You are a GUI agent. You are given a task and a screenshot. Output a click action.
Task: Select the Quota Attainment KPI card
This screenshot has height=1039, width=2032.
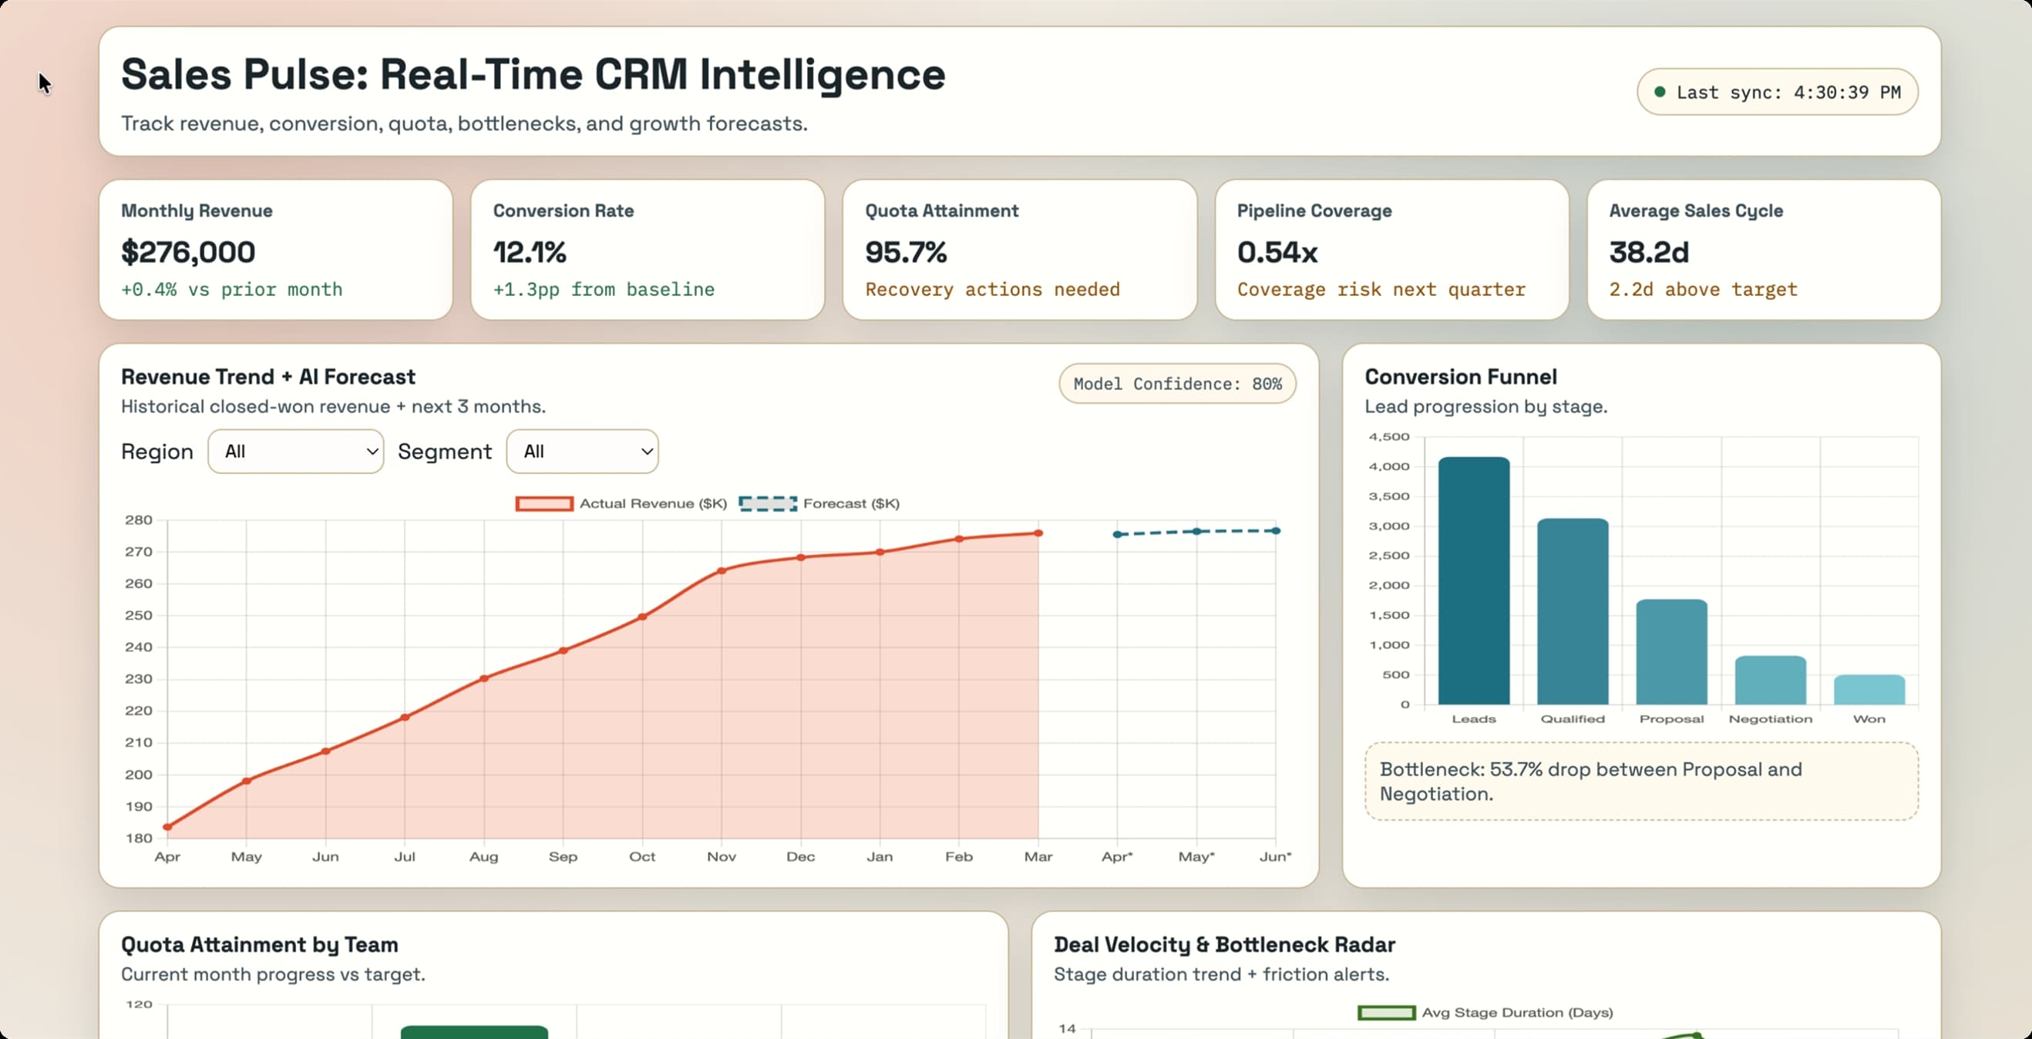click(x=1019, y=249)
